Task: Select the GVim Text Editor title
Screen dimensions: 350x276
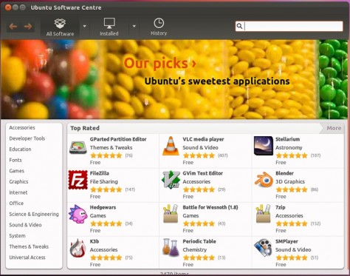Action: (x=203, y=173)
